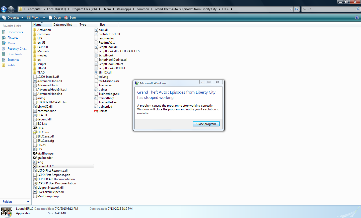Select the lang configuration file icon
This screenshot has width=361, height=218.
pos(35,162)
